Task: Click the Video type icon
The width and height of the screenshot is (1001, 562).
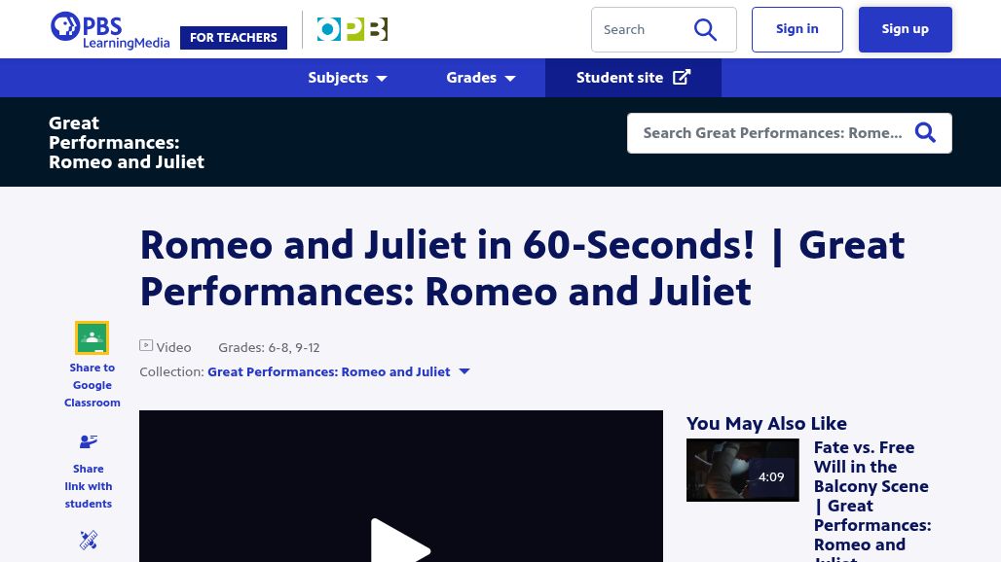Action: click(x=146, y=345)
